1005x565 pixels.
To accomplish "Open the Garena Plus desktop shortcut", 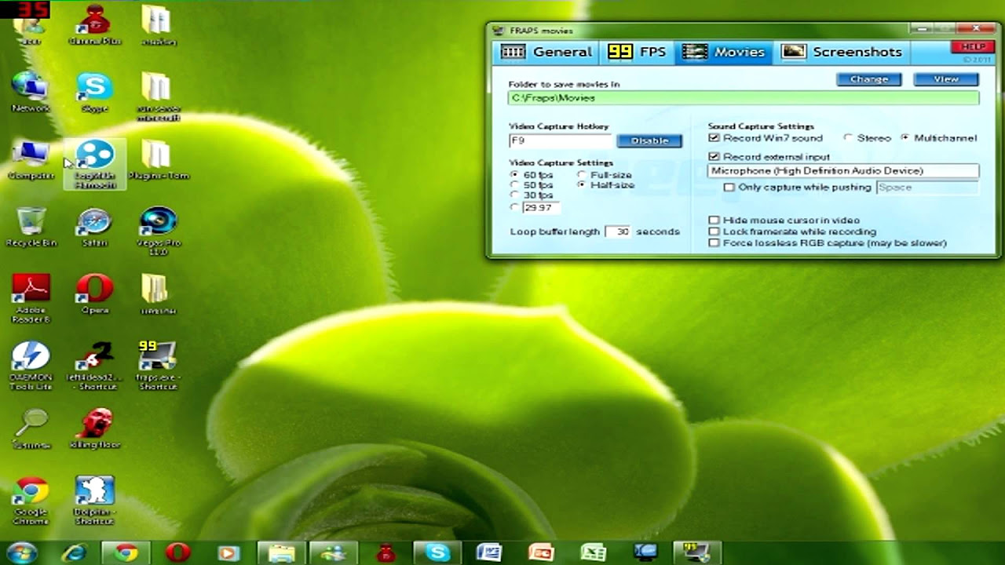I will click(x=95, y=24).
